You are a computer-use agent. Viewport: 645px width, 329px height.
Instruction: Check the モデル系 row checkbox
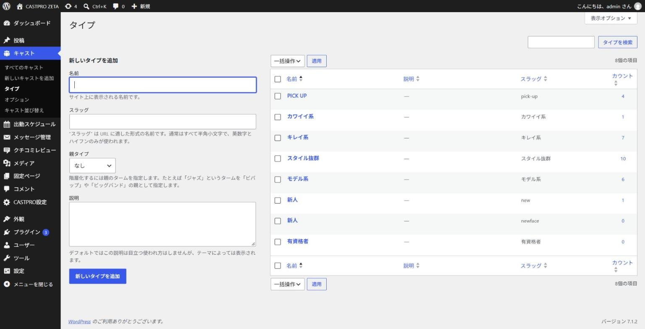click(x=278, y=180)
